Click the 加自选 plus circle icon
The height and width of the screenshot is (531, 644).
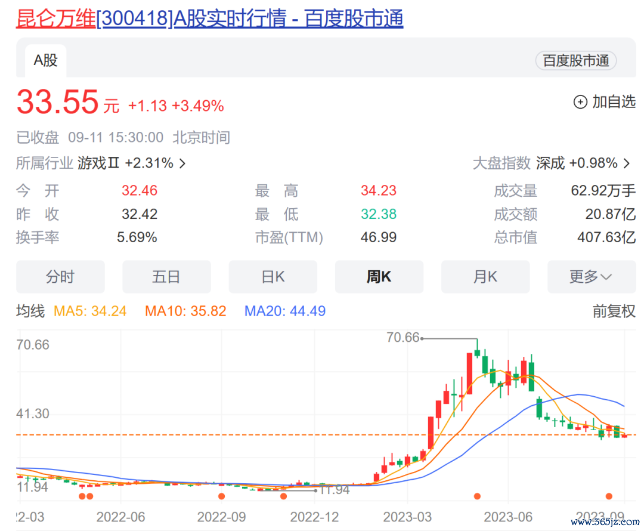click(x=580, y=102)
